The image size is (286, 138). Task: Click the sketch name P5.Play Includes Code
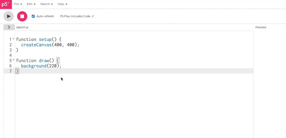coord(75,16)
